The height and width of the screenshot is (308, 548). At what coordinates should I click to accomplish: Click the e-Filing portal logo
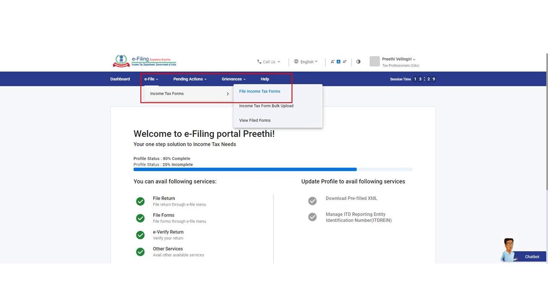tap(144, 61)
